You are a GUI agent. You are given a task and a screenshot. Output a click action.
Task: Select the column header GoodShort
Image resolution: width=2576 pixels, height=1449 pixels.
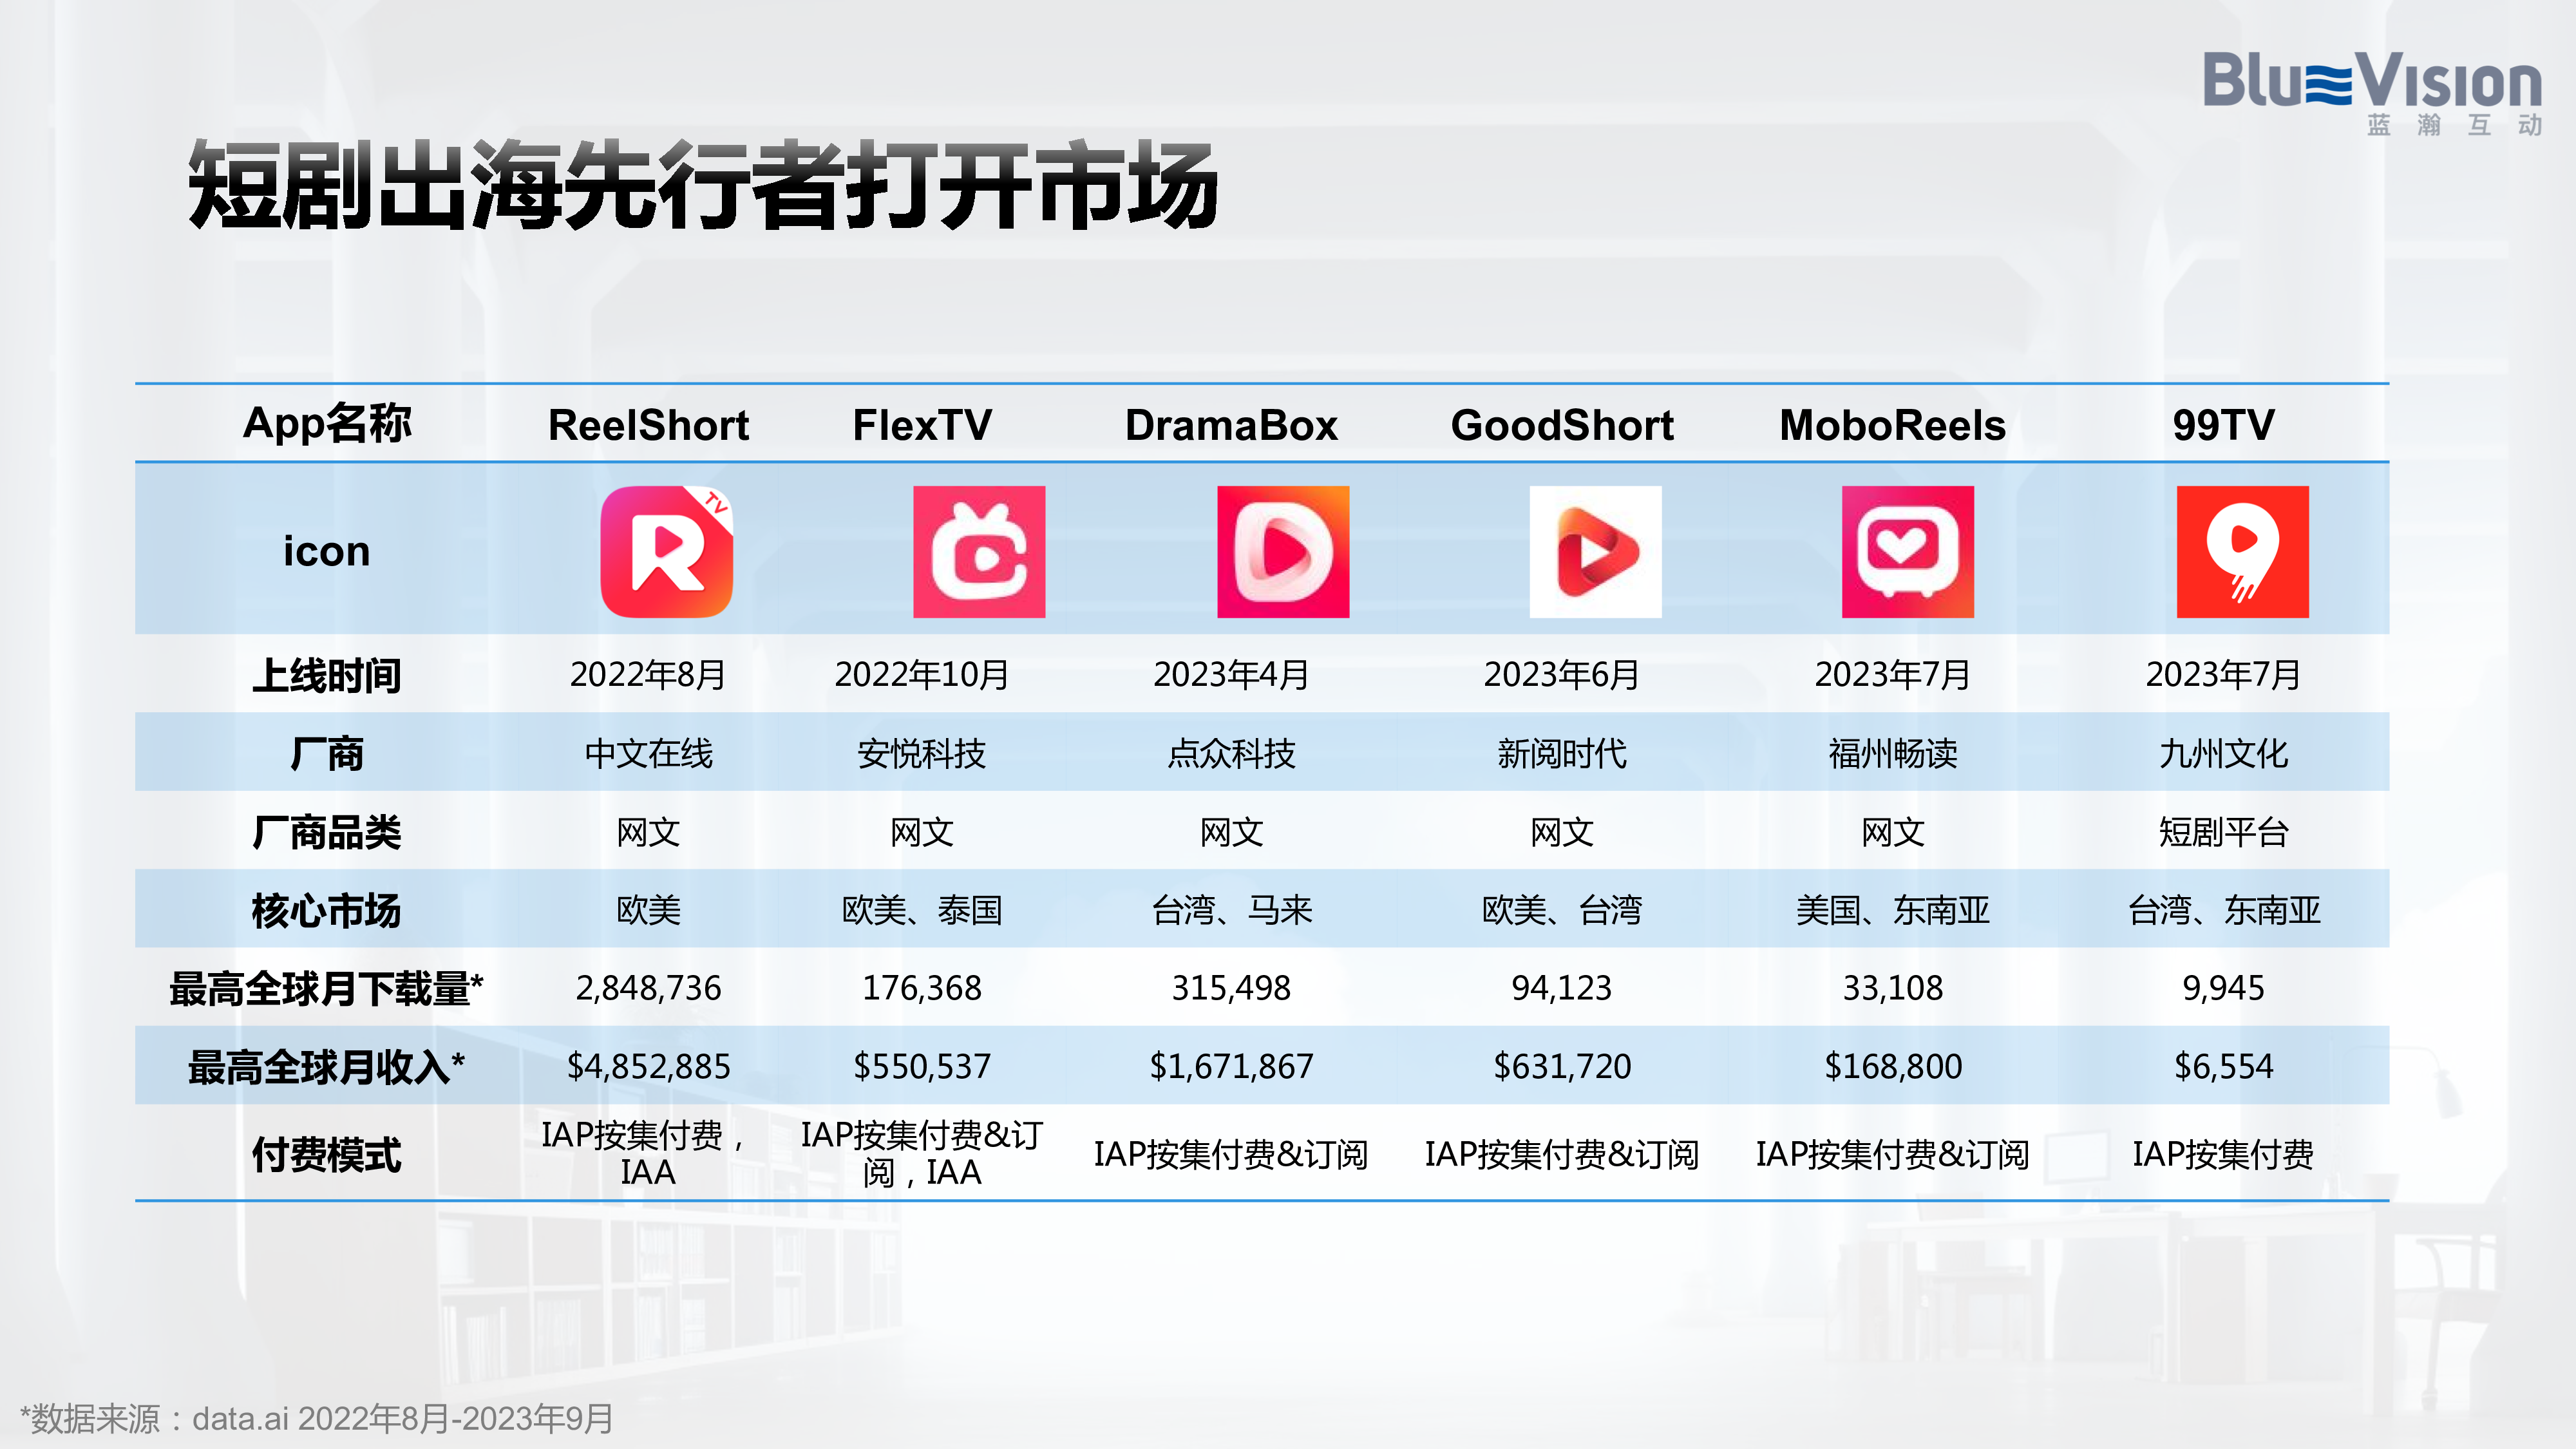[x=1562, y=425]
